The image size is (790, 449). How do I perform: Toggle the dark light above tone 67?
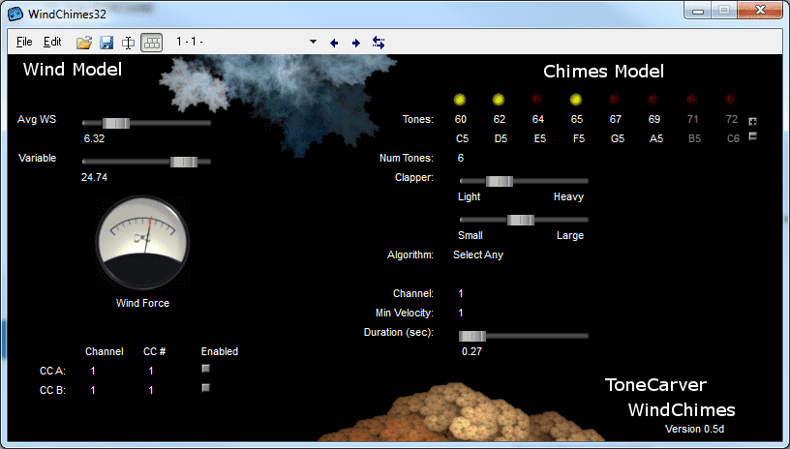614,99
